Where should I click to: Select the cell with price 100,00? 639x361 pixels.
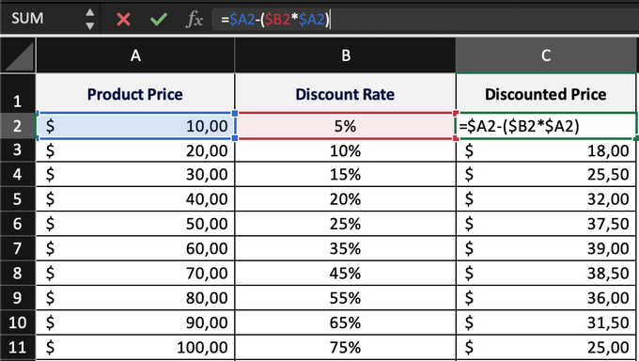click(x=135, y=348)
